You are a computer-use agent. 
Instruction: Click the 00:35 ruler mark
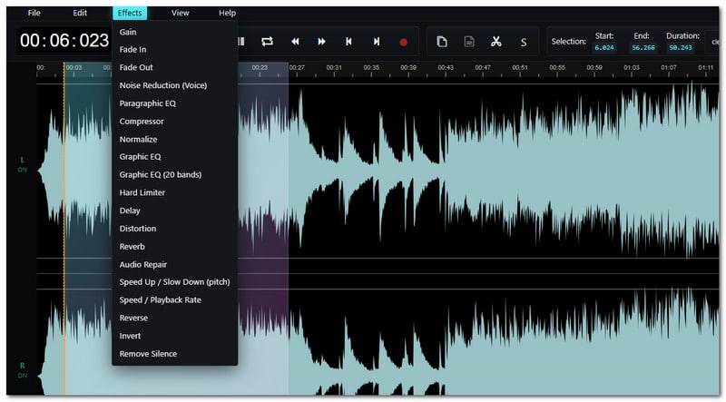(371, 68)
